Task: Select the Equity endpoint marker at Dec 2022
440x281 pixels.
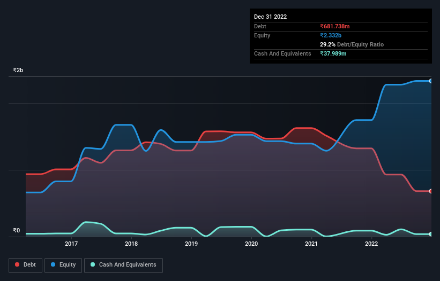Action: point(431,81)
